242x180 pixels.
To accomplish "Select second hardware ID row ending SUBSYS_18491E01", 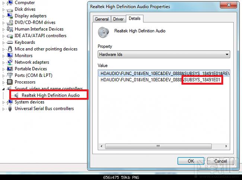I will (160, 80).
